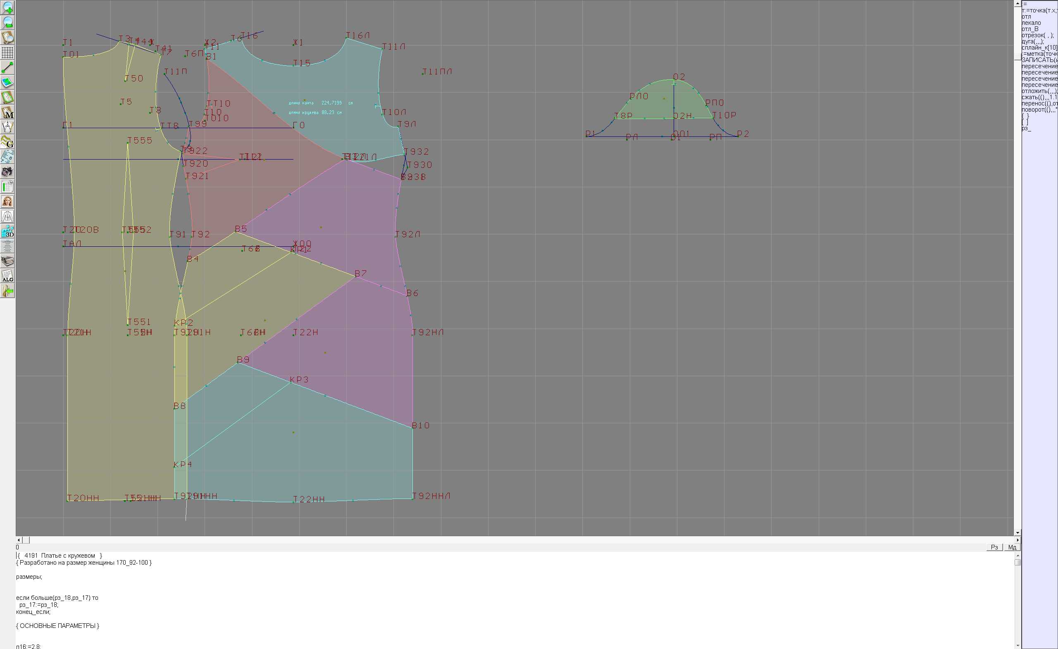Click the zoom in magnifier icon
Viewport: 1058px width, 649px height.
[8, 8]
